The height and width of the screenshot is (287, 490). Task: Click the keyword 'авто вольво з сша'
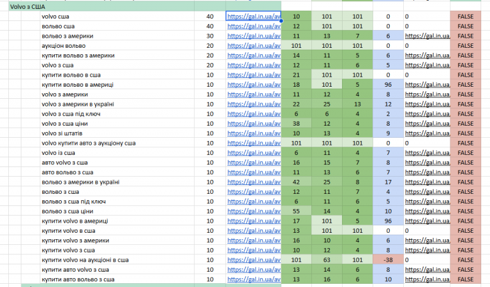tap(68, 172)
